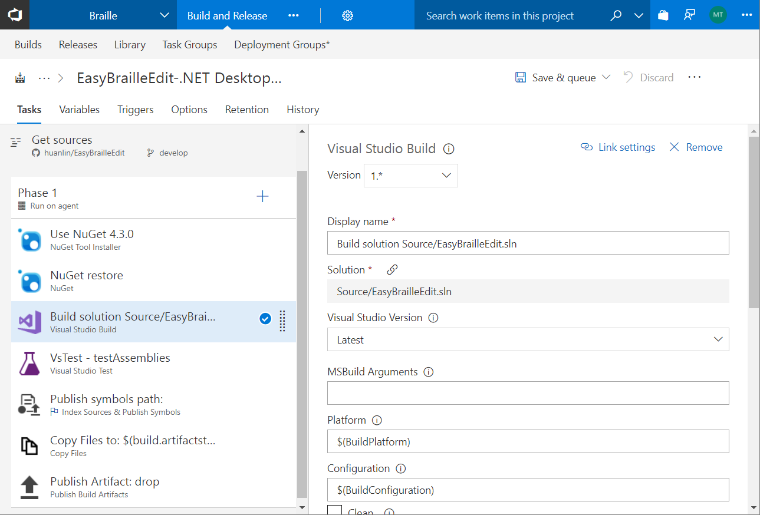Click Save & queue button
The width and height of the screenshot is (760, 515).
click(x=557, y=78)
